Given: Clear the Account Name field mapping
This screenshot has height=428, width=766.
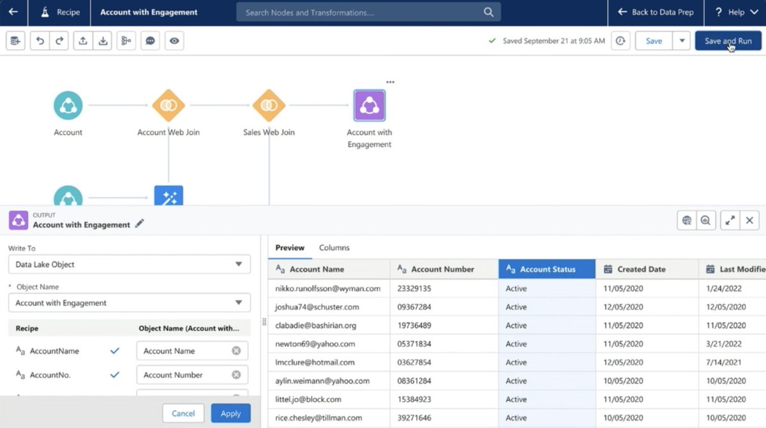Looking at the screenshot, I should click(x=236, y=351).
